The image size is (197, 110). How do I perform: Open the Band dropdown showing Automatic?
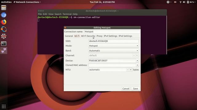pyautogui.click(x=114, y=51)
